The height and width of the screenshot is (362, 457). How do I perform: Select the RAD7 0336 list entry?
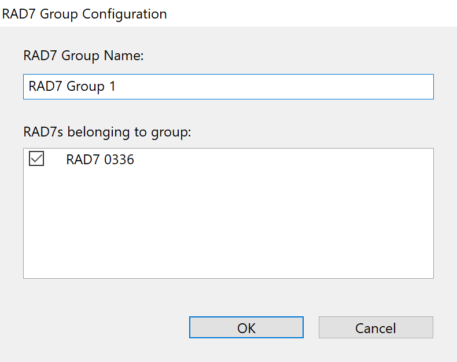coord(99,160)
